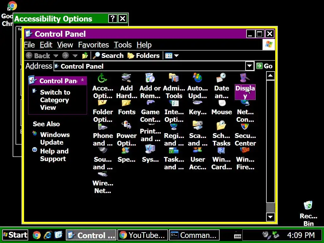The height and width of the screenshot is (243, 324).
Task: Open the Automatic Updates icon
Action: coord(197,86)
